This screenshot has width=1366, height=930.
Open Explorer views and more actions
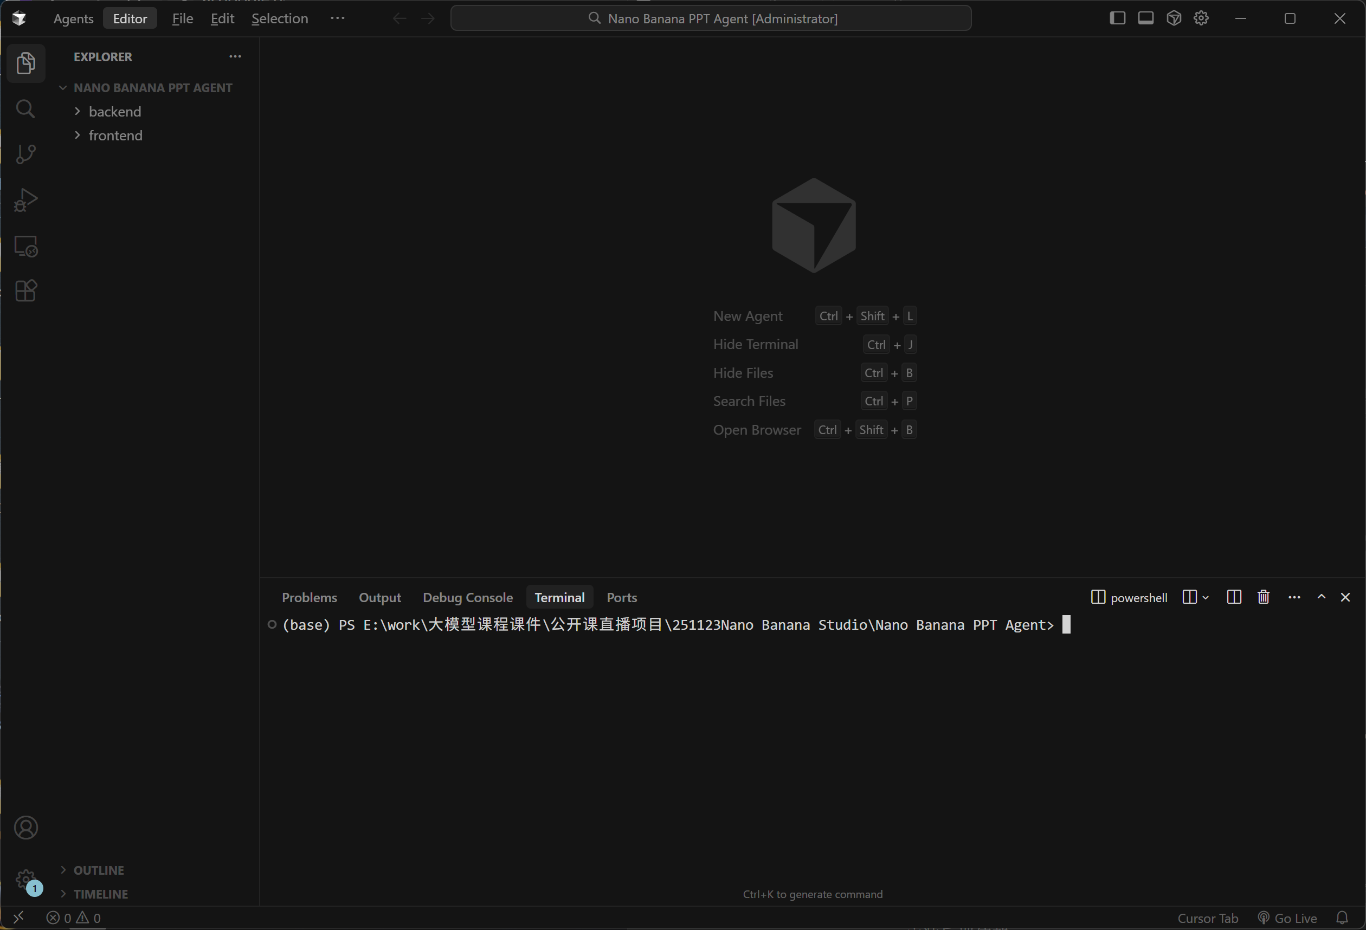[x=235, y=56]
